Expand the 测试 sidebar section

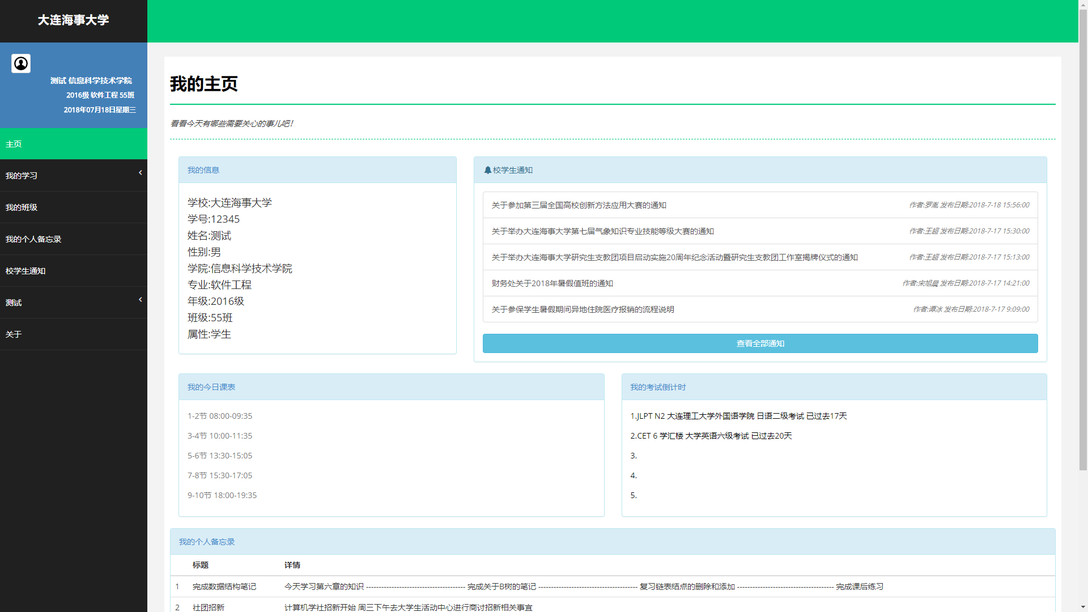(x=74, y=302)
